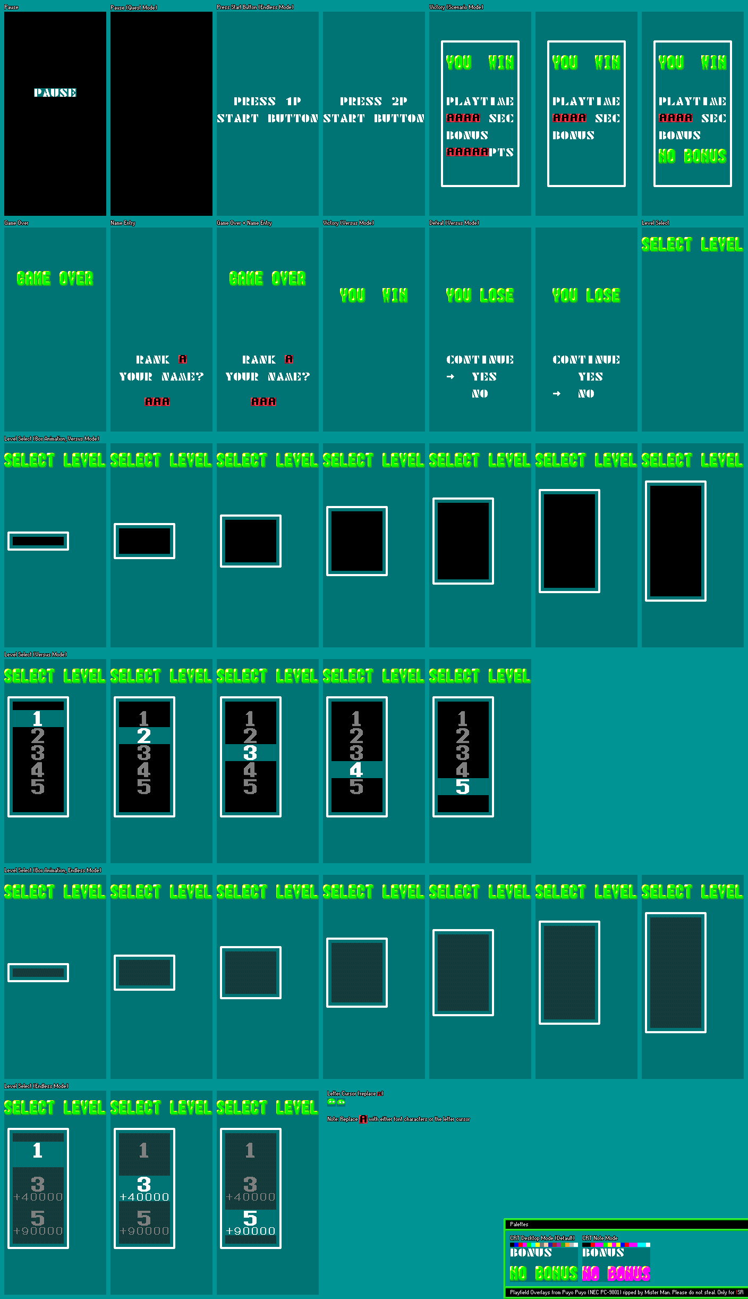Click the 'Defeat (Versus Mode)' section label

click(x=454, y=223)
